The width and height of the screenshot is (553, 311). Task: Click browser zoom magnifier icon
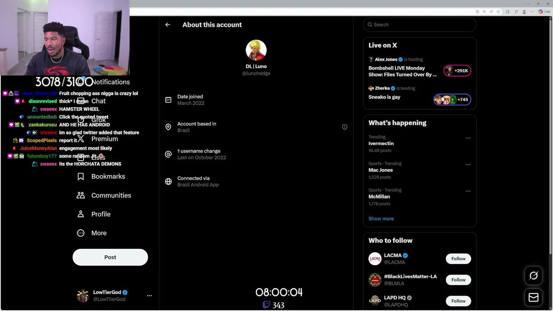484,12
